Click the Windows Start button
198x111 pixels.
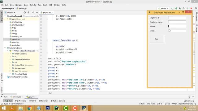pos(3,108)
